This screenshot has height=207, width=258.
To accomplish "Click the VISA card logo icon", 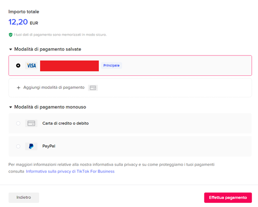I will (31, 65).
